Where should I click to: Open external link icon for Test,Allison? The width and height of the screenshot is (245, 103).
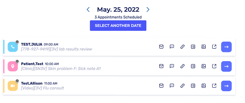point(214,86)
